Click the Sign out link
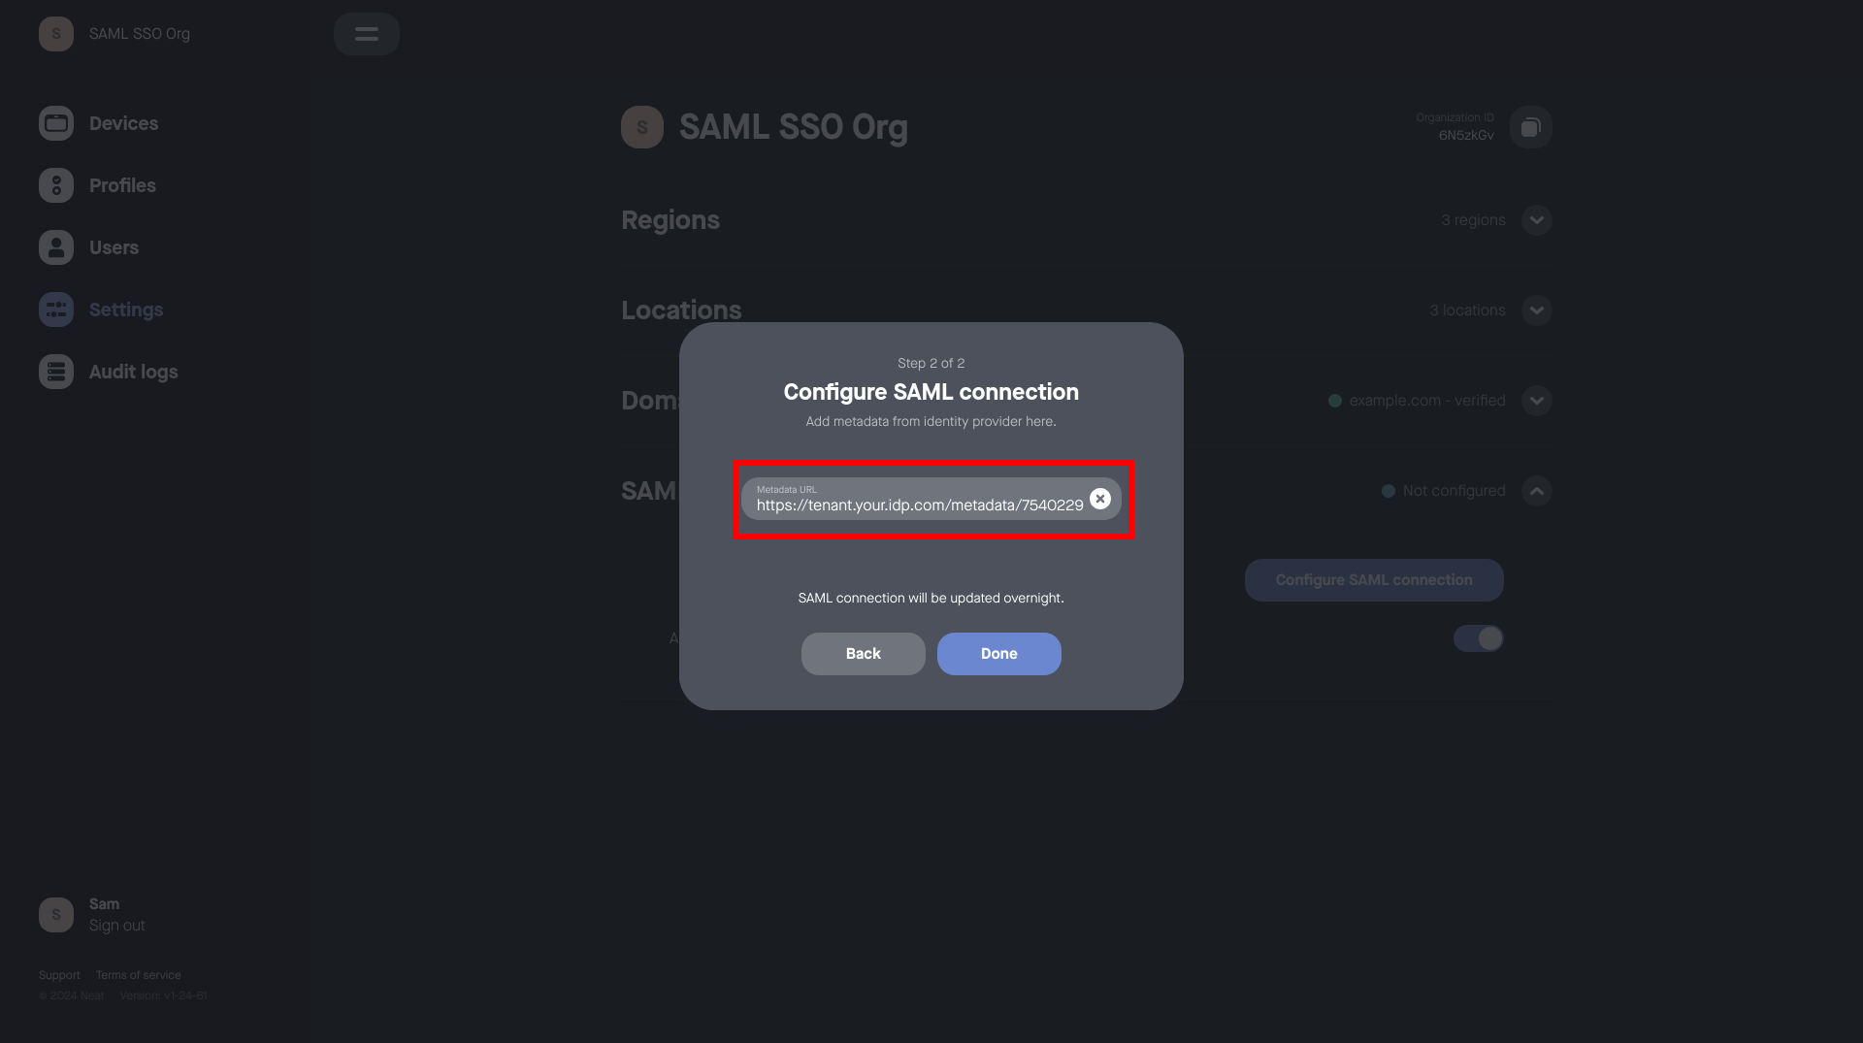 pos(116,926)
